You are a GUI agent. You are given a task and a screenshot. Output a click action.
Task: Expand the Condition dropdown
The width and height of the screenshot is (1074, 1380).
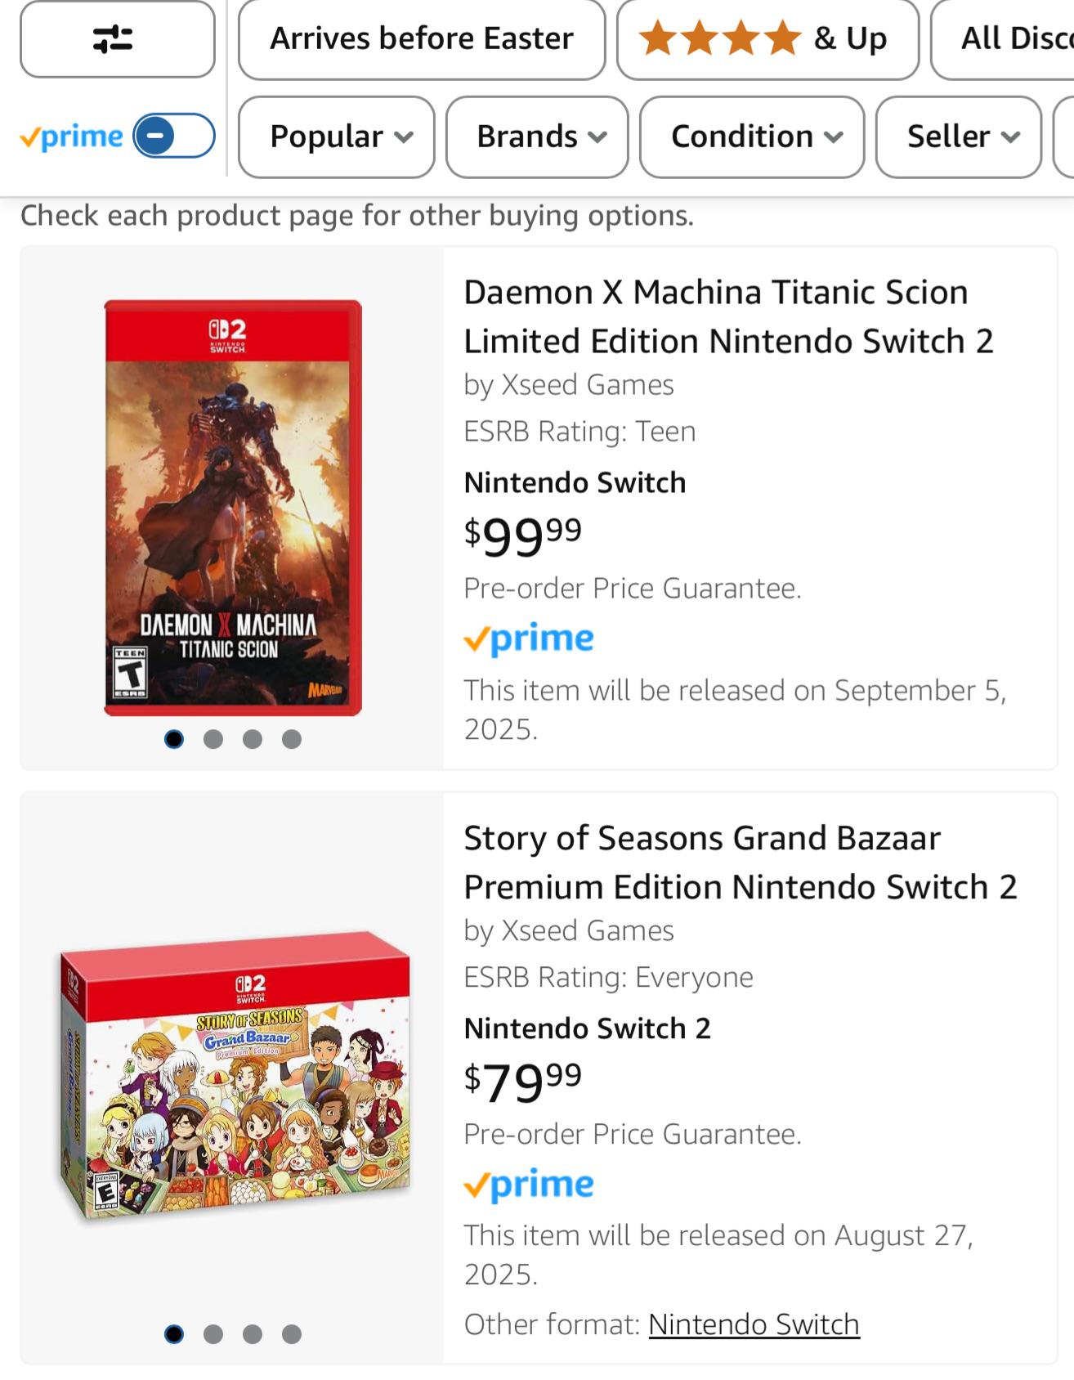(752, 137)
